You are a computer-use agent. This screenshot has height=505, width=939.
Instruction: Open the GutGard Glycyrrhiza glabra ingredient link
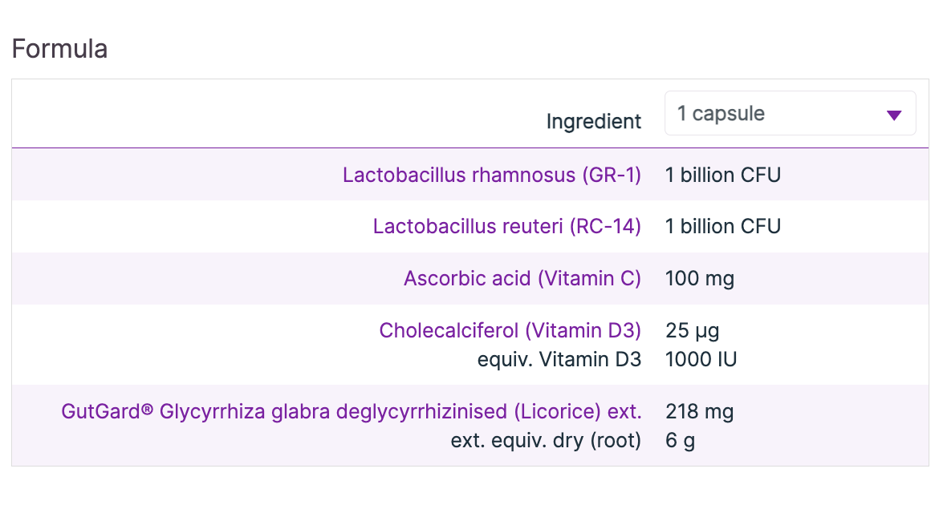click(351, 412)
